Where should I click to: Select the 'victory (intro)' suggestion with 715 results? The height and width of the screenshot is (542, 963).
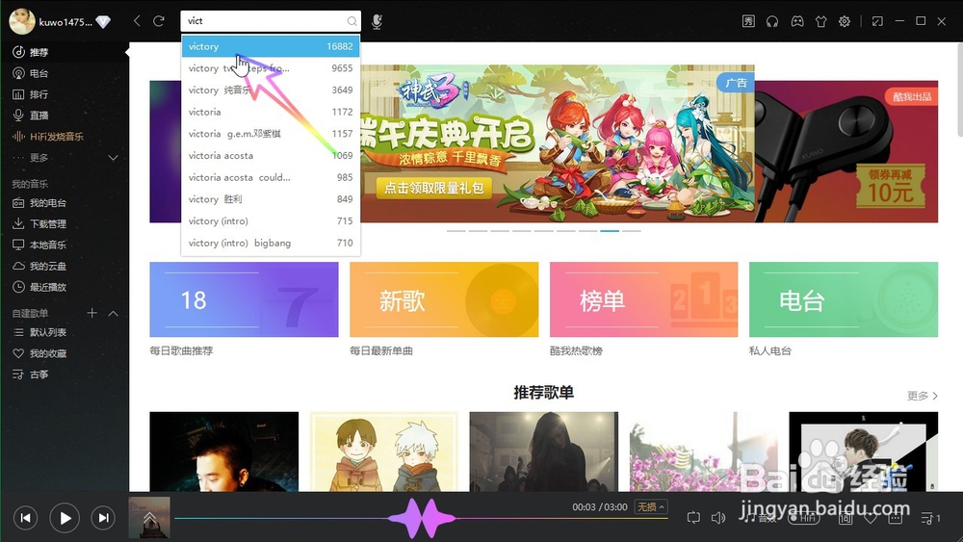click(271, 221)
